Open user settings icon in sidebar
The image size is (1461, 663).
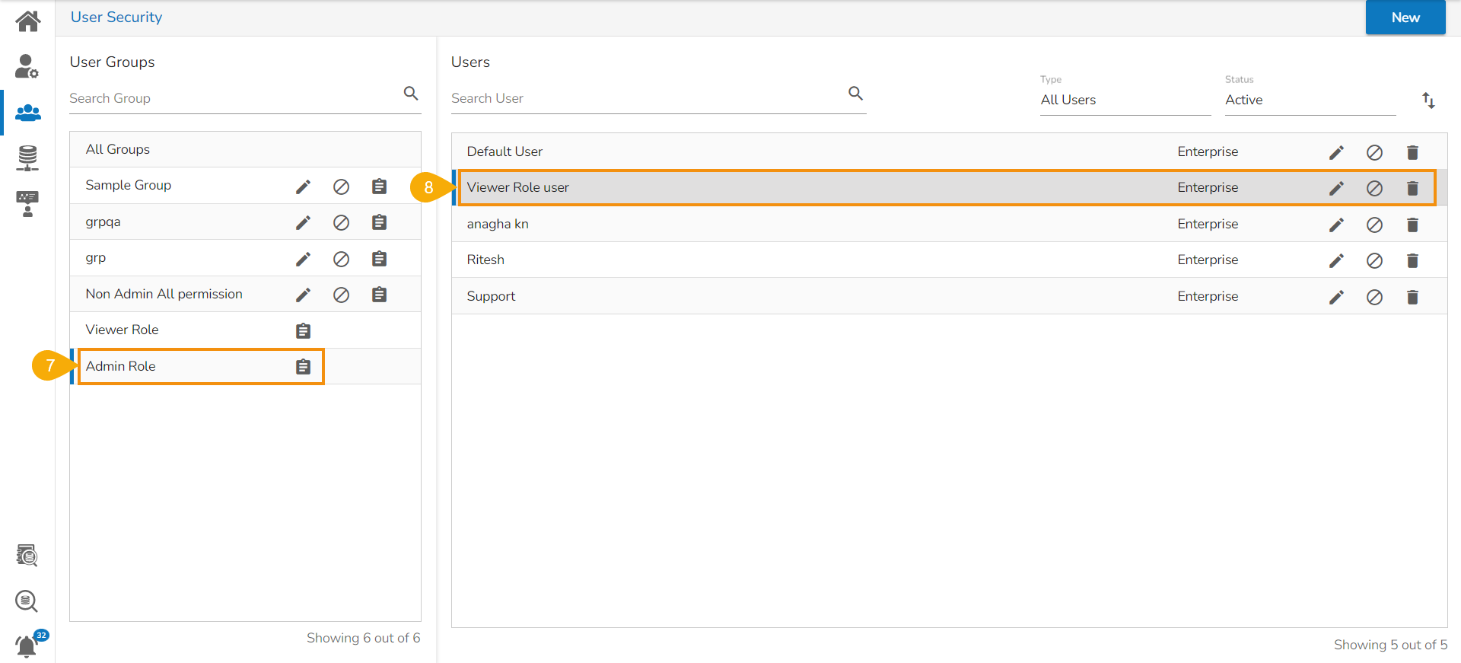point(27,67)
